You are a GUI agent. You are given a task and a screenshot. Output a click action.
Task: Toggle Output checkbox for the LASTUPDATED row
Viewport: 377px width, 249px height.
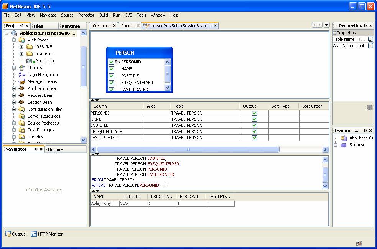click(x=254, y=138)
